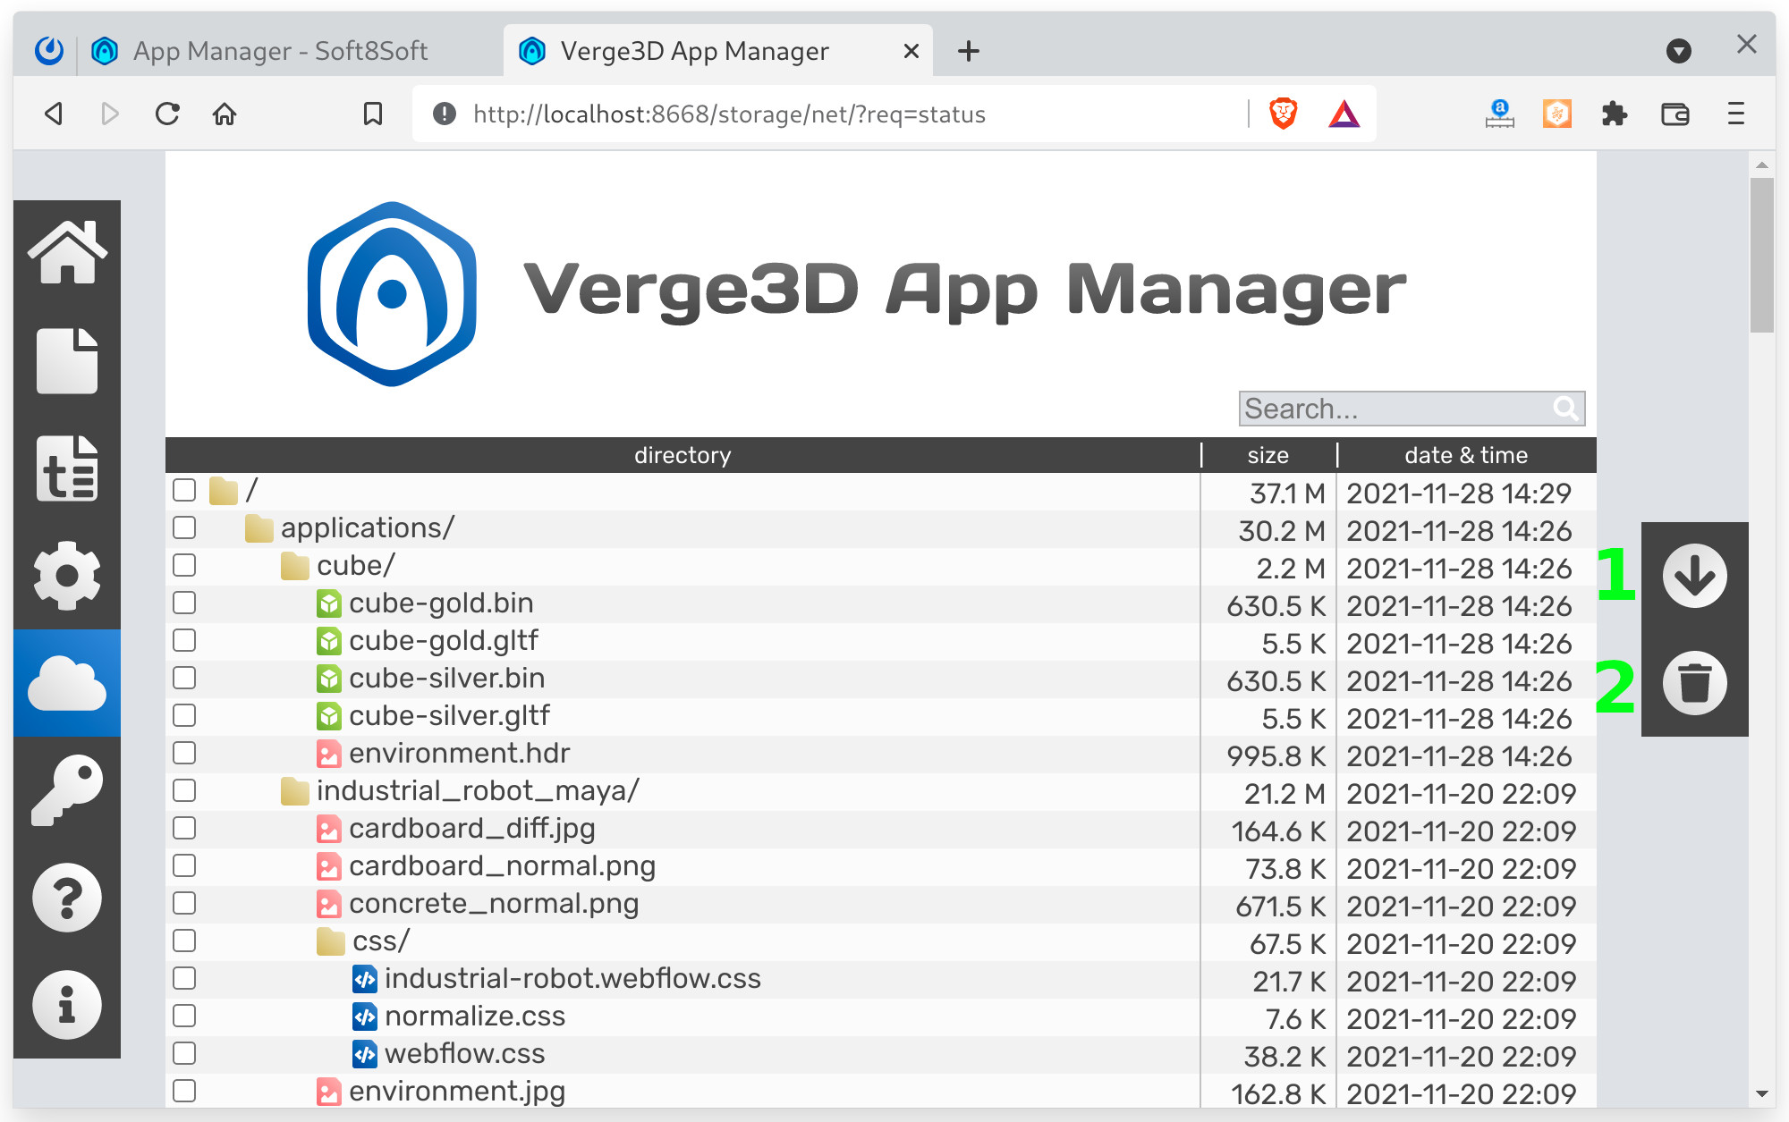Click the cube/ folder name

(x=355, y=565)
